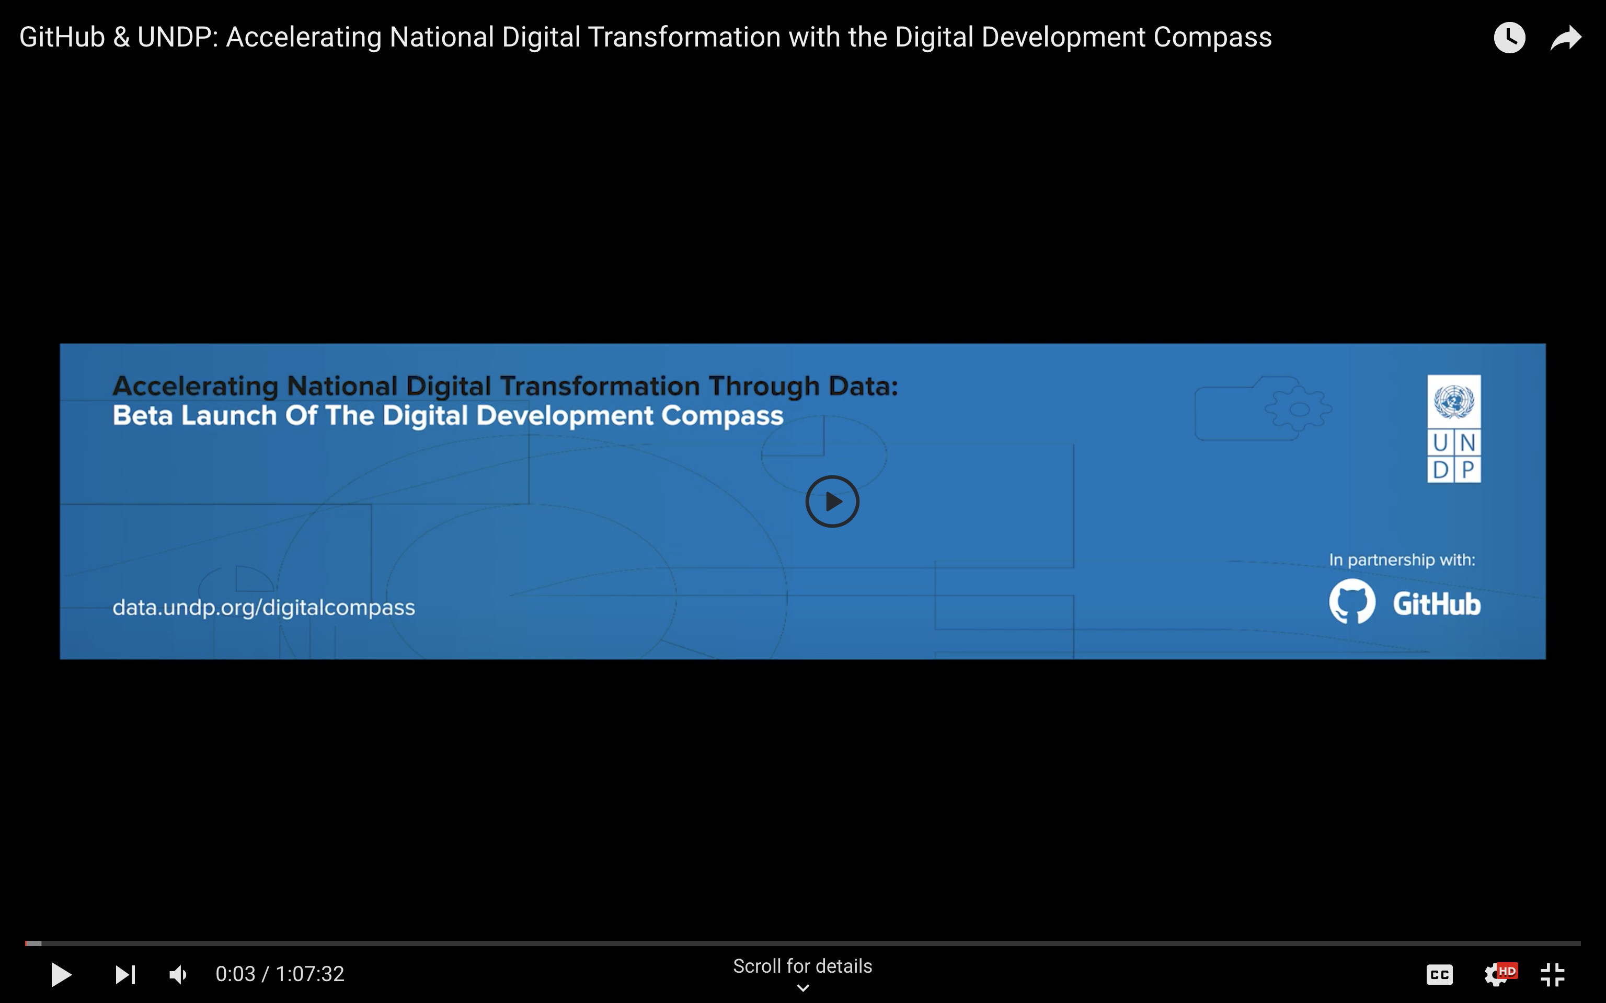Screen dimensions: 1606x1003
Task: Click the 0:03 / 1:07:32 time display
Action: click(x=279, y=974)
